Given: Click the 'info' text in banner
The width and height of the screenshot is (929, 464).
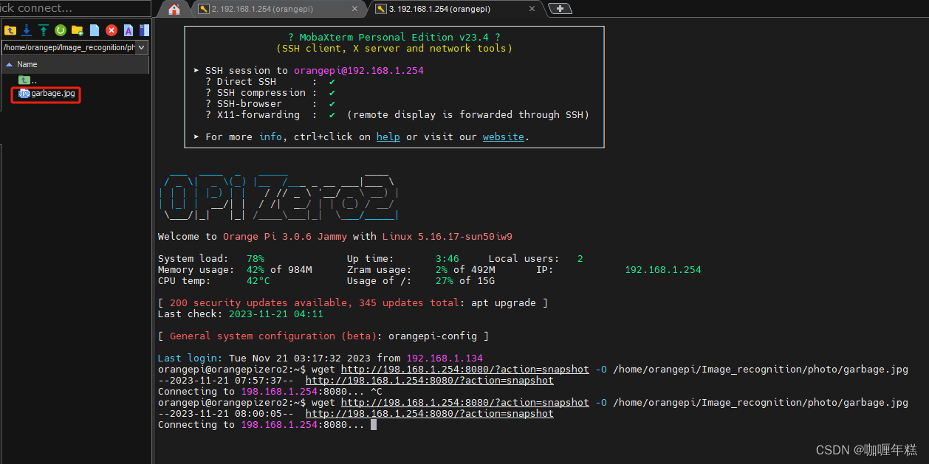Looking at the screenshot, I should 270,136.
